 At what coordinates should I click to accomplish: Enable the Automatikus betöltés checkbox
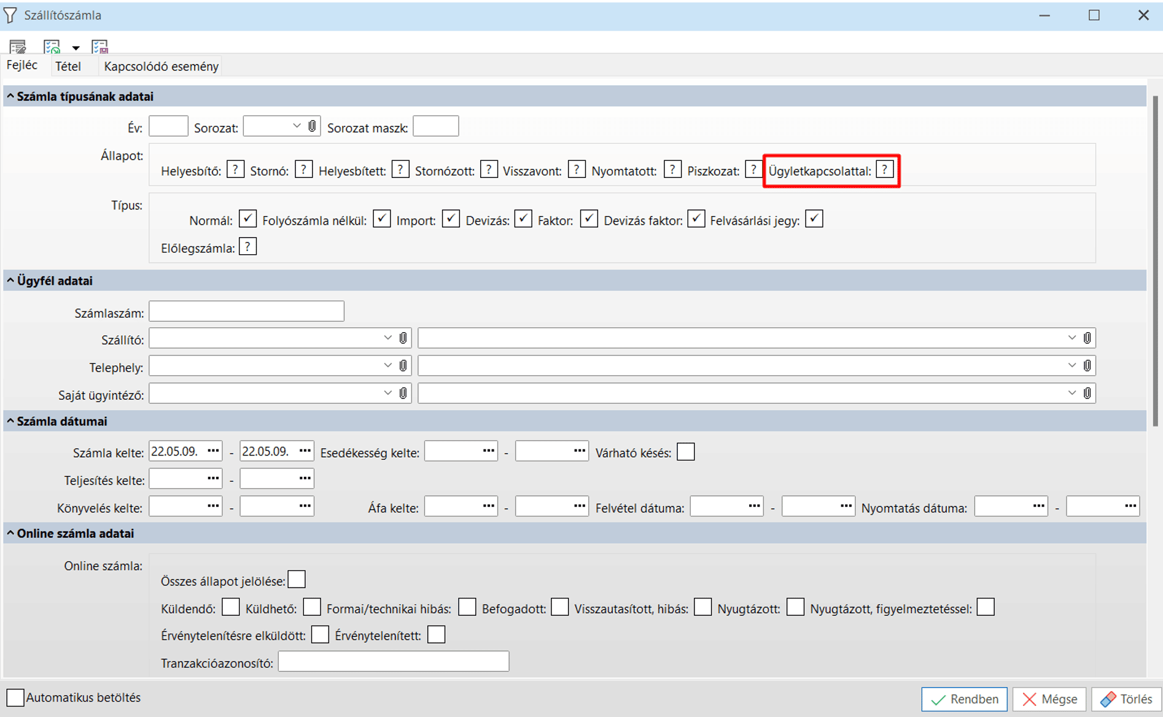coord(15,698)
